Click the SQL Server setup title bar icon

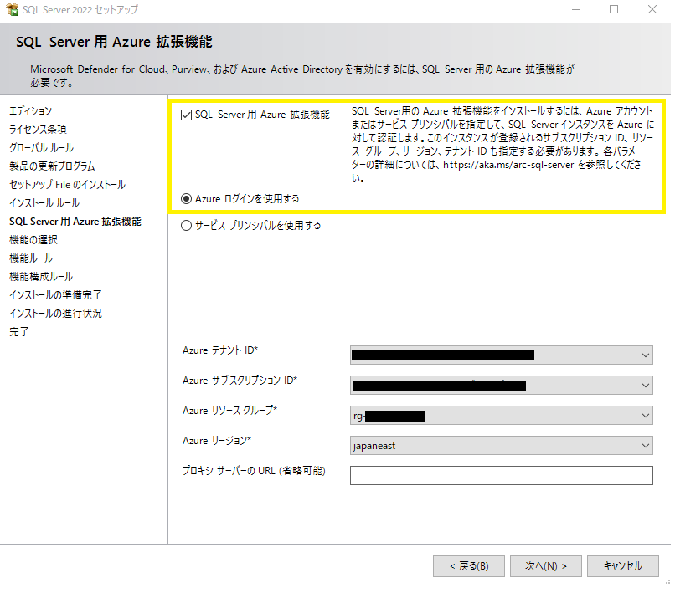12,9
